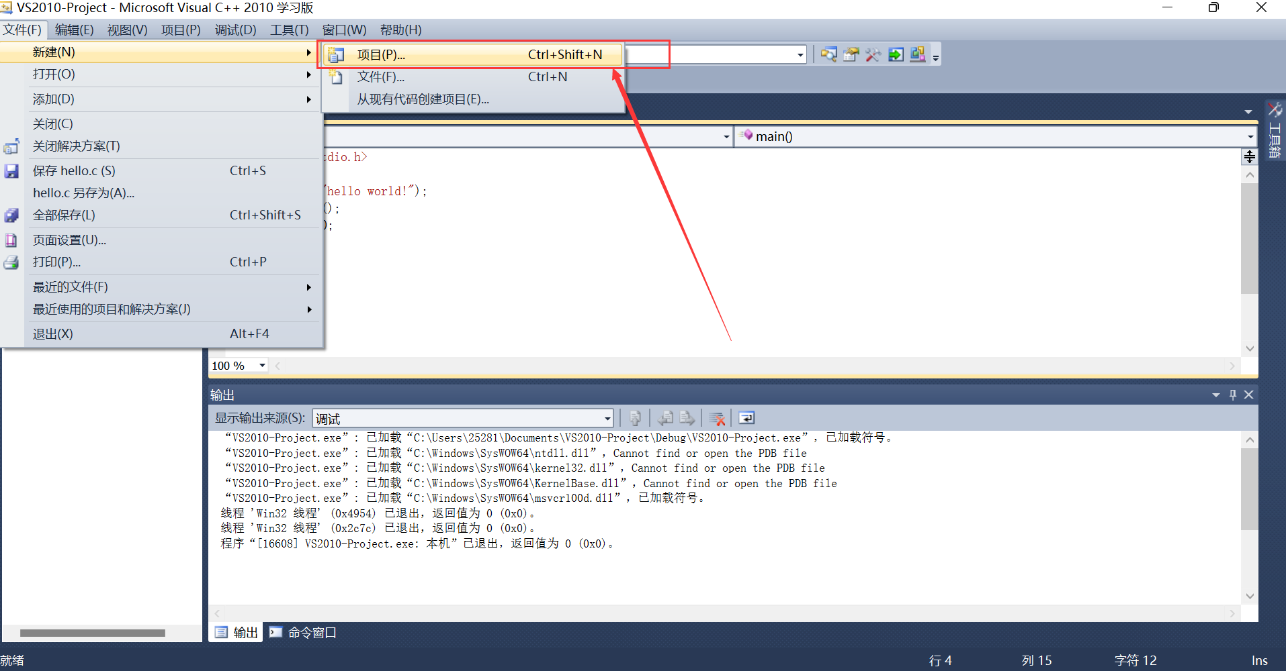Click the output line '程序 [16608] VS2010-Project.exe'

(418, 544)
